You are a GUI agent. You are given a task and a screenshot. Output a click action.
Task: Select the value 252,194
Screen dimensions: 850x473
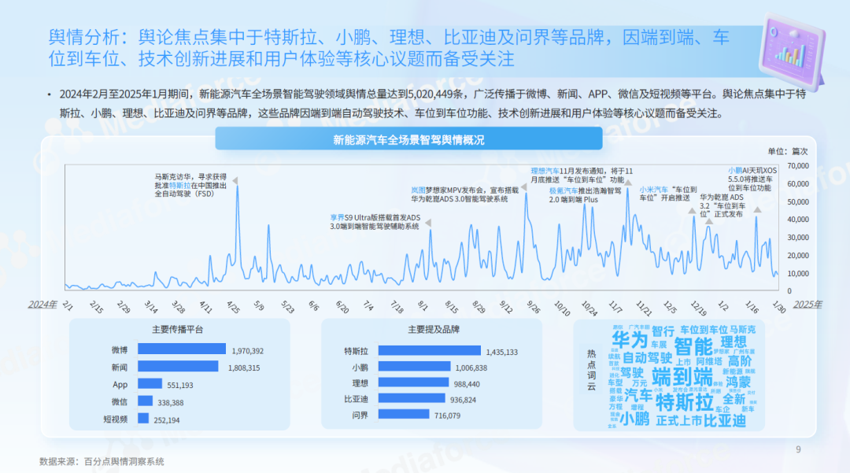pyautogui.click(x=167, y=420)
